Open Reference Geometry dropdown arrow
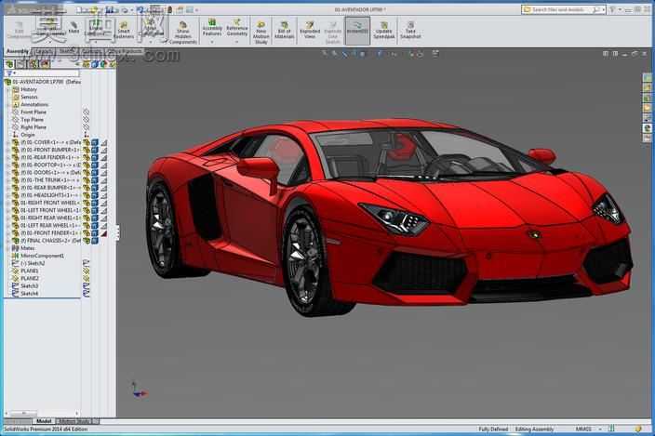Viewport: 655px width, 436px height. click(237, 42)
